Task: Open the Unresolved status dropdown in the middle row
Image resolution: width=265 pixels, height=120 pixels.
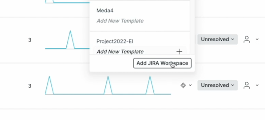Action: coord(217,39)
